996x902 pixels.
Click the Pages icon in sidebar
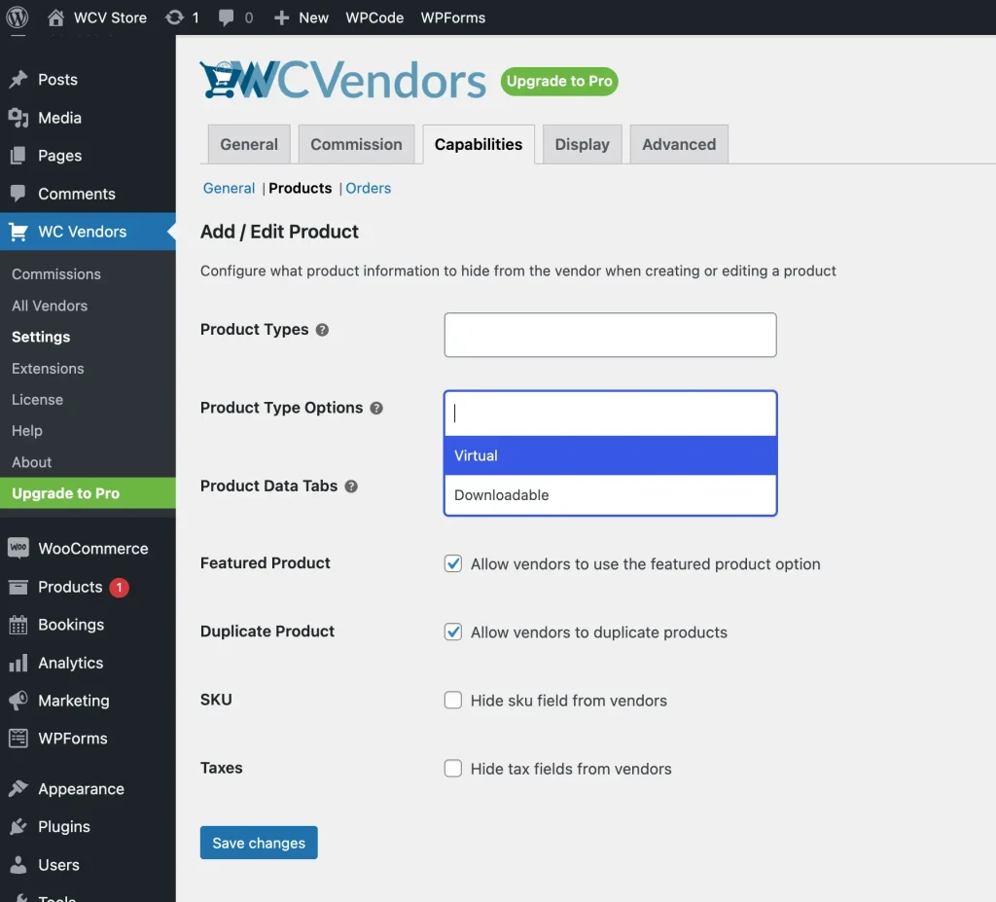point(18,156)
